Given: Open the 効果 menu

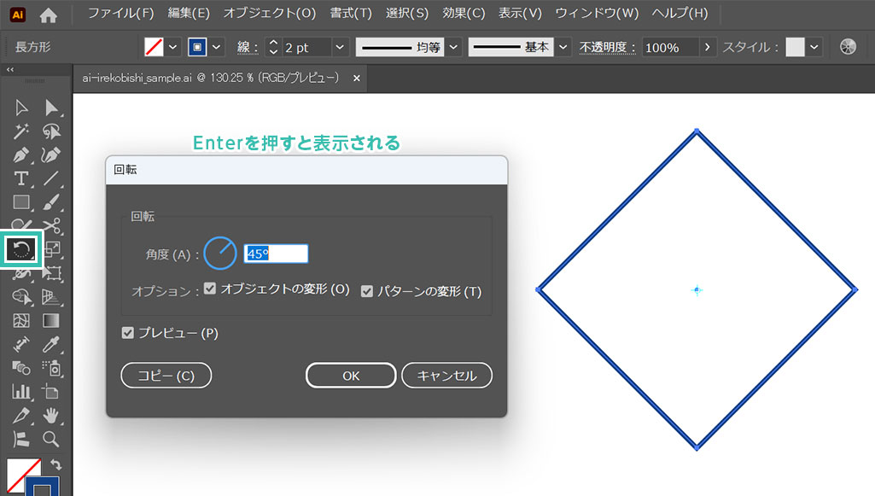Looking at the screenshot, I should pos(464,14).
